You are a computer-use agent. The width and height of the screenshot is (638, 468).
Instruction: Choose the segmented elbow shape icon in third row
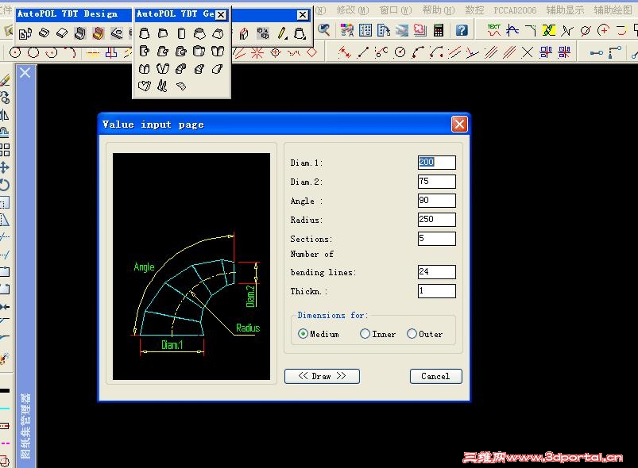(180, 69)
